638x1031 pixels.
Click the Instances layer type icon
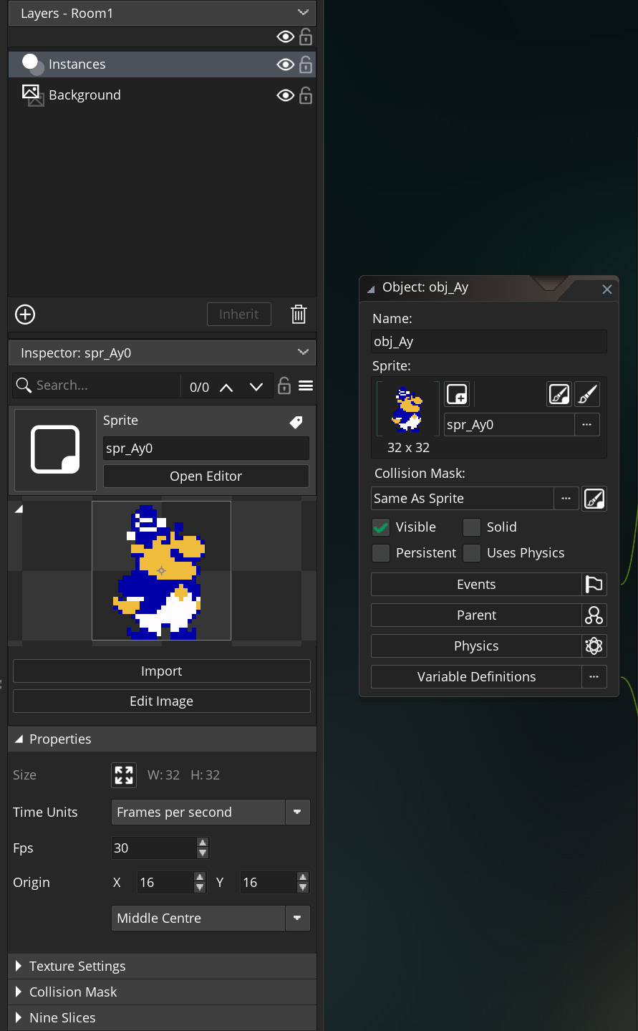point(32,64)
